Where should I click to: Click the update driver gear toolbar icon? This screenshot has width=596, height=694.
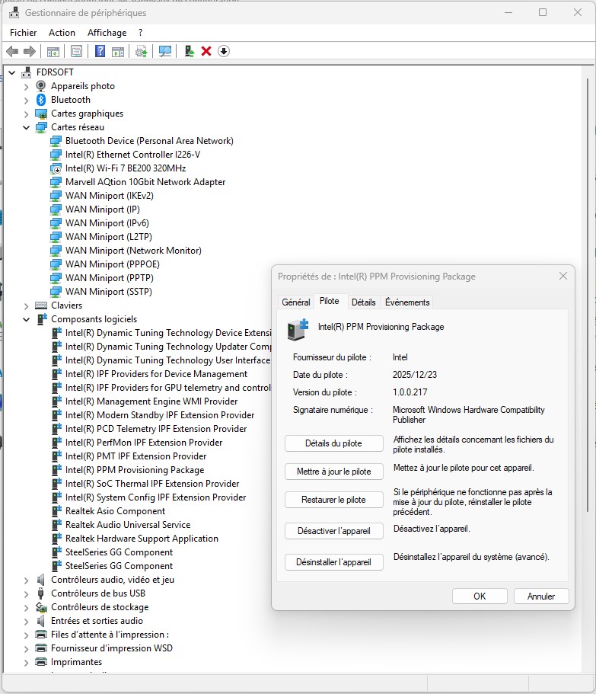coord(141,51)
